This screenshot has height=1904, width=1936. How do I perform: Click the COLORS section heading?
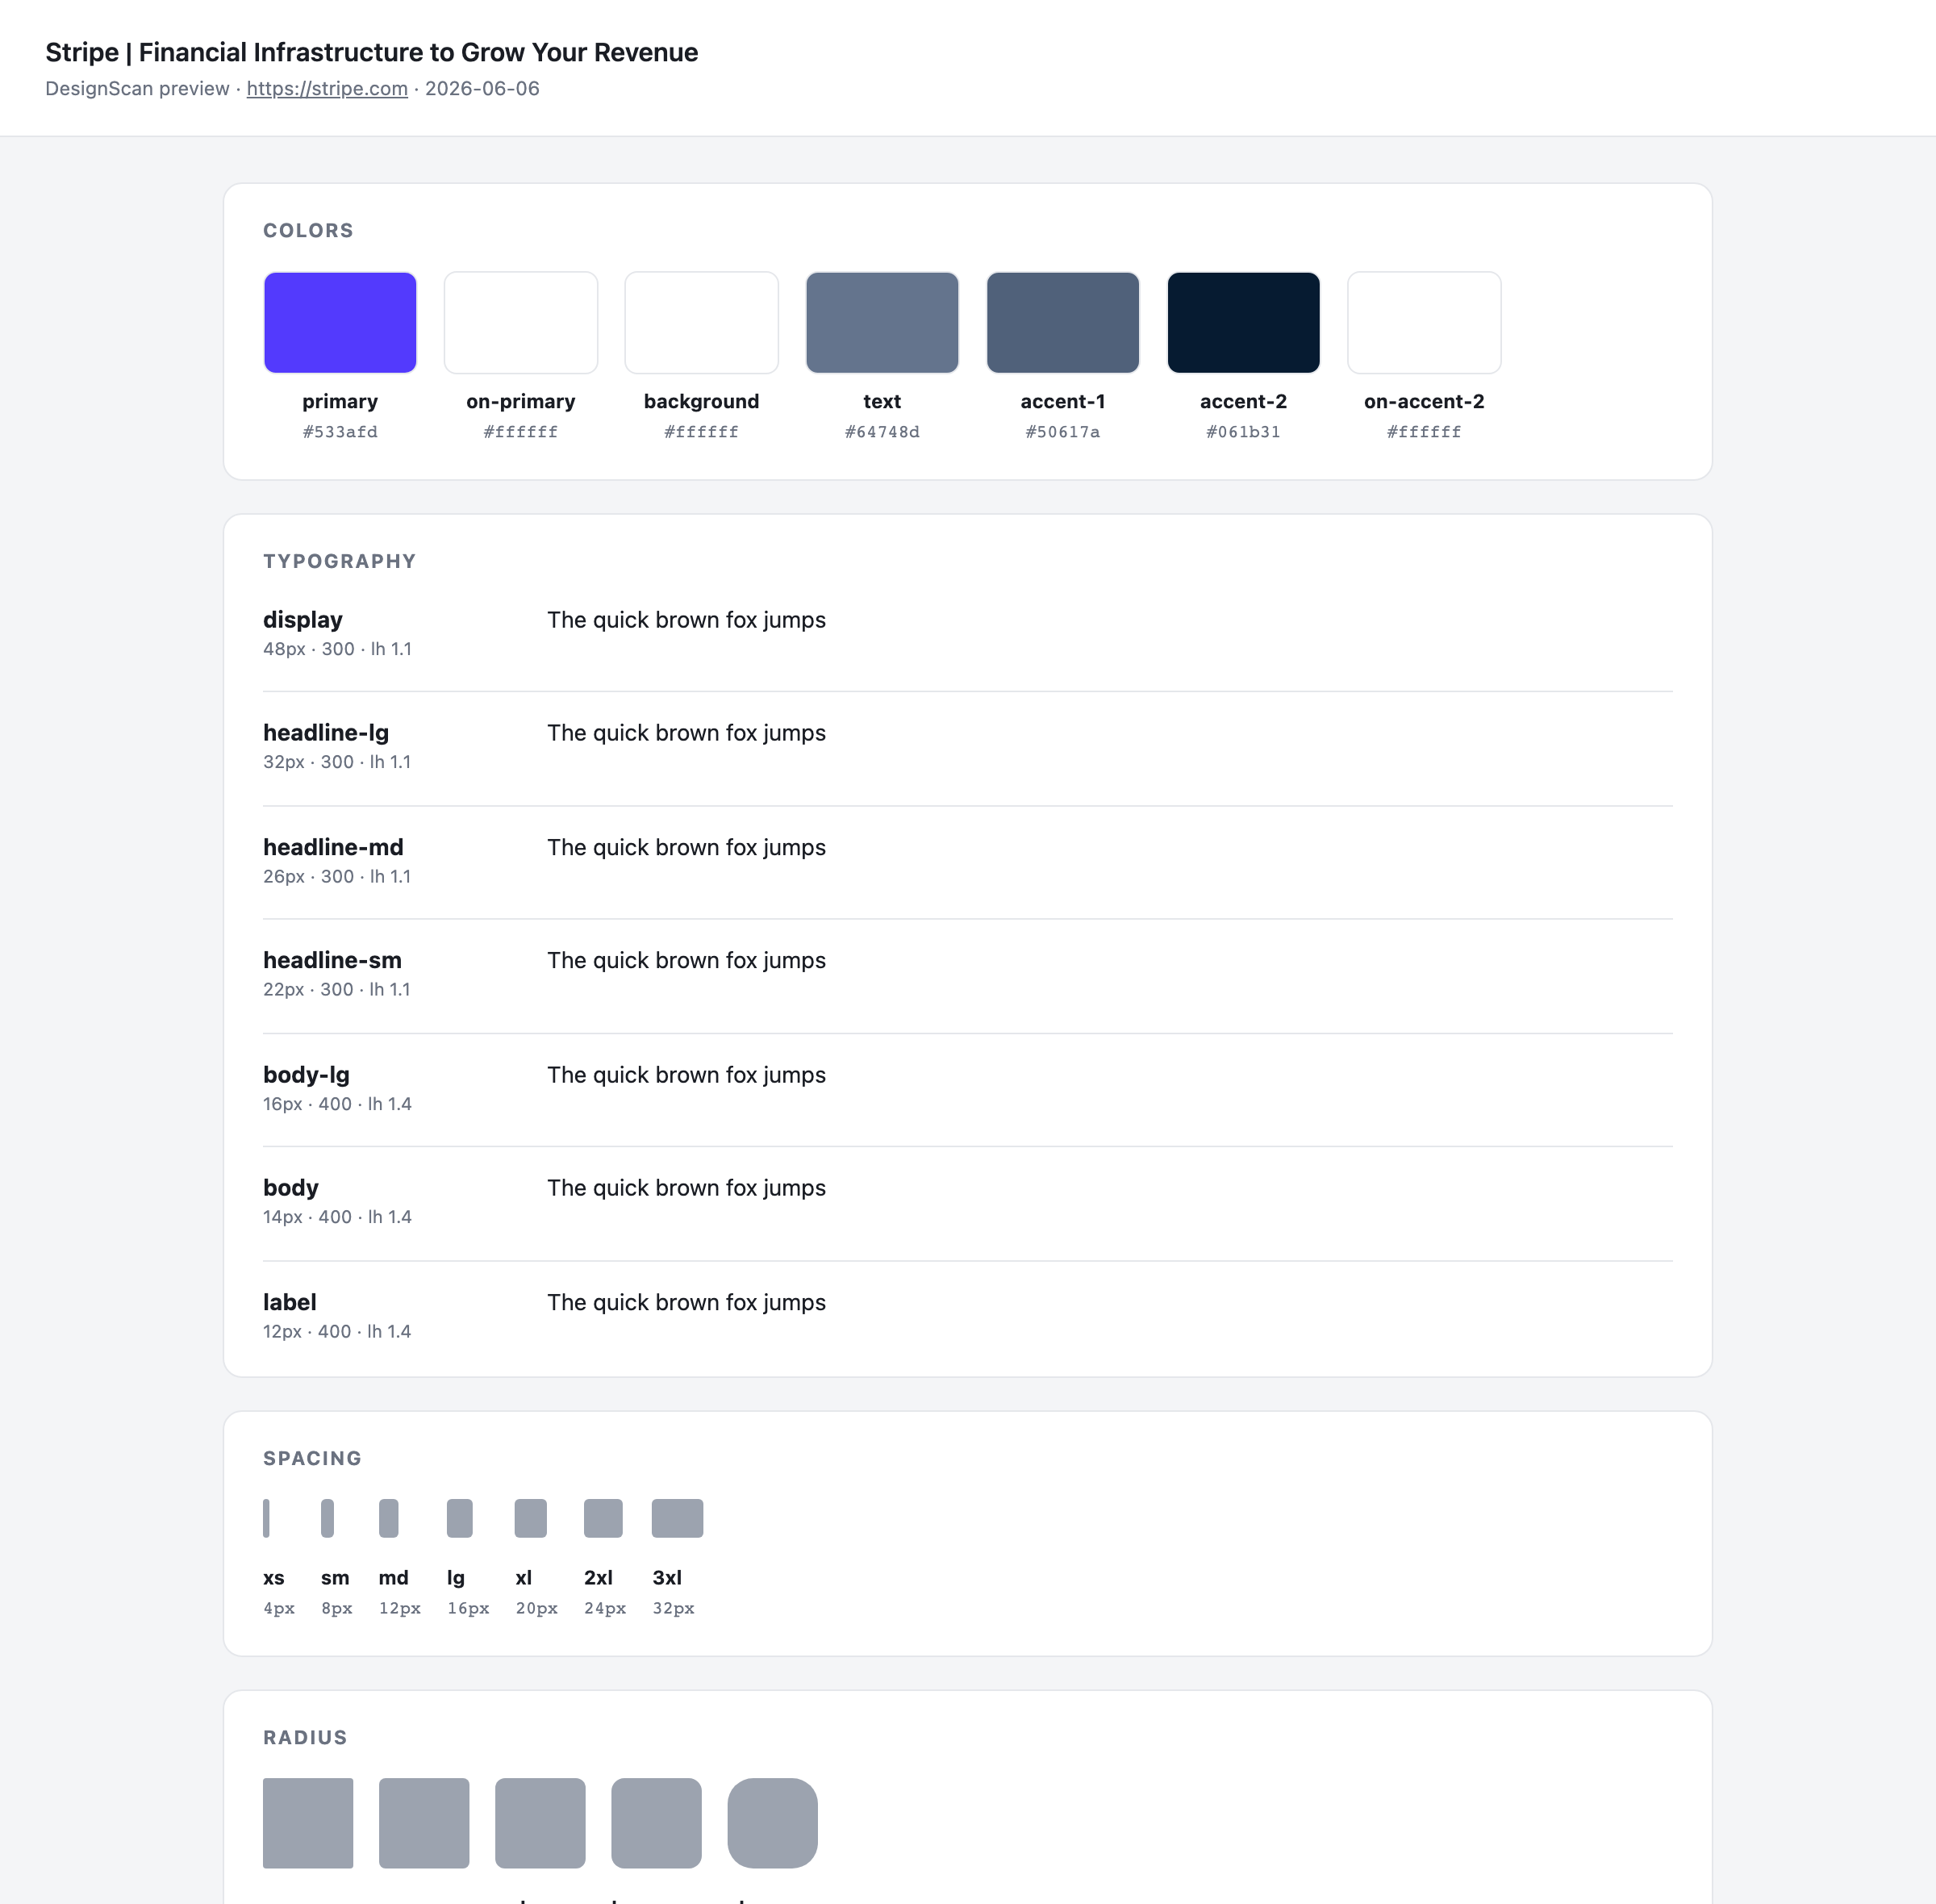click(308, 230)
